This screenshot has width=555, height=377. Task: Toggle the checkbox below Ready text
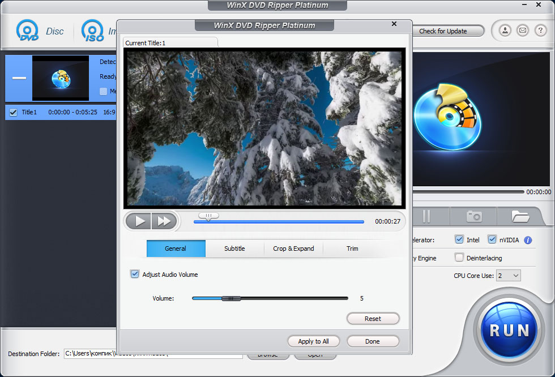coord(103,91)
